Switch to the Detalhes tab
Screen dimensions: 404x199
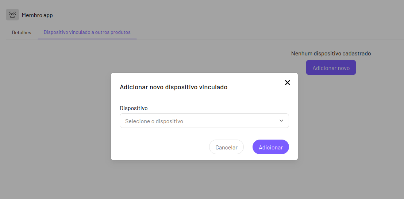point(22,33)
